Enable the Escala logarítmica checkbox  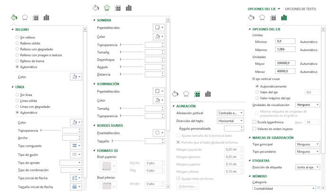255,122
